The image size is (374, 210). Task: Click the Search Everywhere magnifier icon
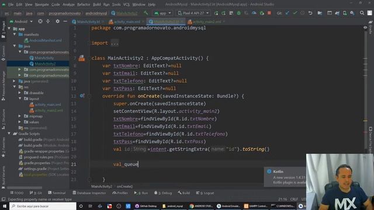pyautogui.click(x=362, y=13)
